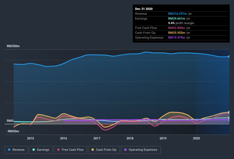234x159 pixels.
Task: Click the RM0 y-axis label
Action: click(10, 121)
